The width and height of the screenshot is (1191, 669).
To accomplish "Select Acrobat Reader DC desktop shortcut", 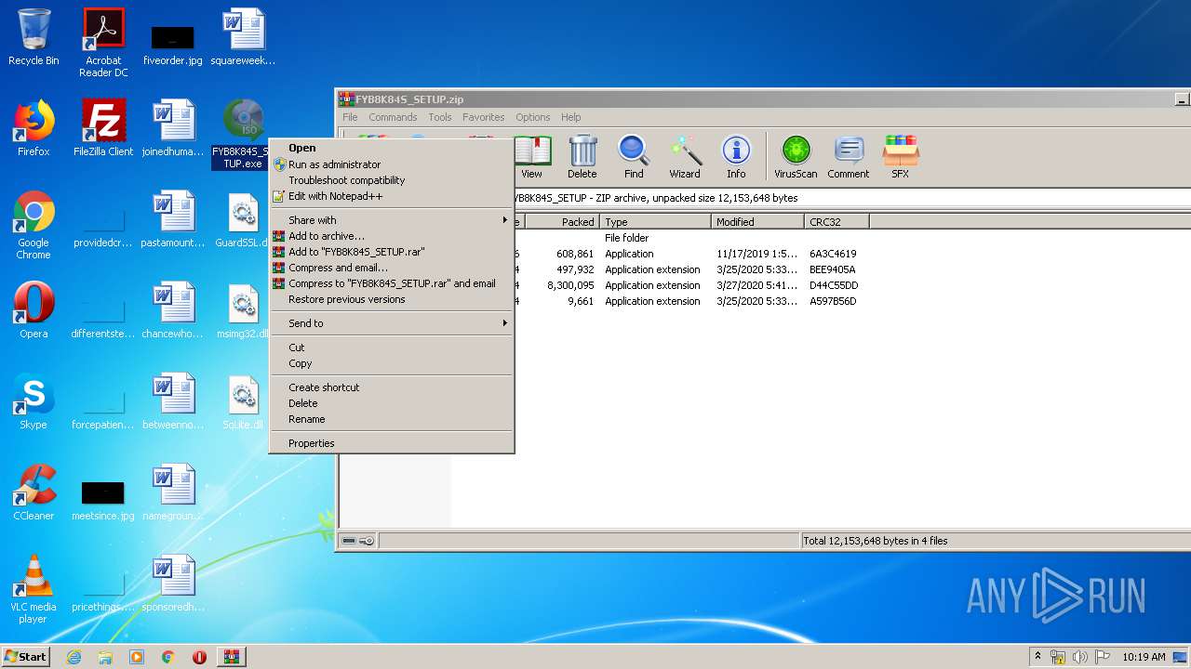I will pos(103,43).
